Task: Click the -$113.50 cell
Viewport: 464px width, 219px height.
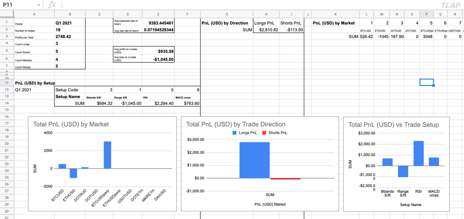Action: [291, 30]
